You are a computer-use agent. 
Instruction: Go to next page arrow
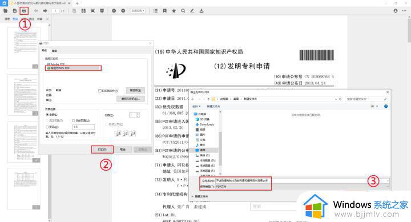pyautogui.click(x=45, y=11)
